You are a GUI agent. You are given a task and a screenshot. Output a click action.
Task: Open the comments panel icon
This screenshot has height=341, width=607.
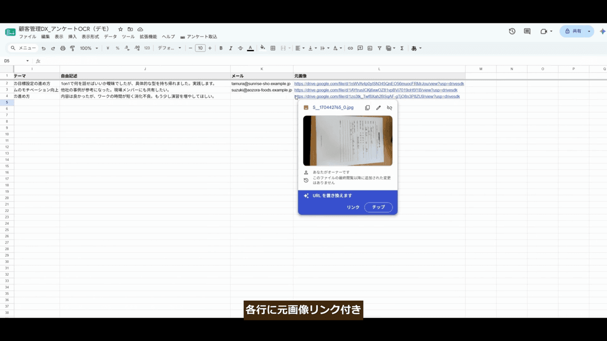pyautogui.click(x=527, y=31)
